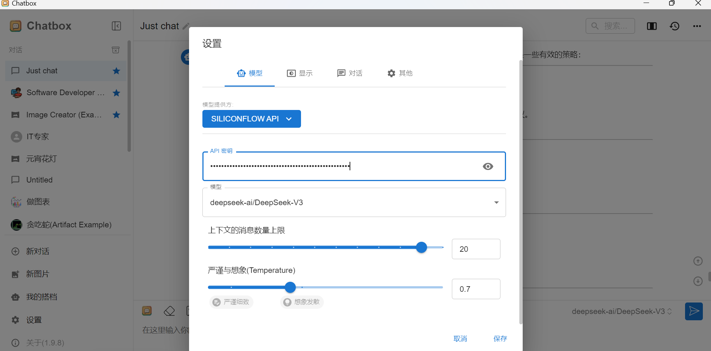The height and width of the screenshot is (351, 711).
Task: Click the Temperature slider handle
Action: tap(290, 287)
